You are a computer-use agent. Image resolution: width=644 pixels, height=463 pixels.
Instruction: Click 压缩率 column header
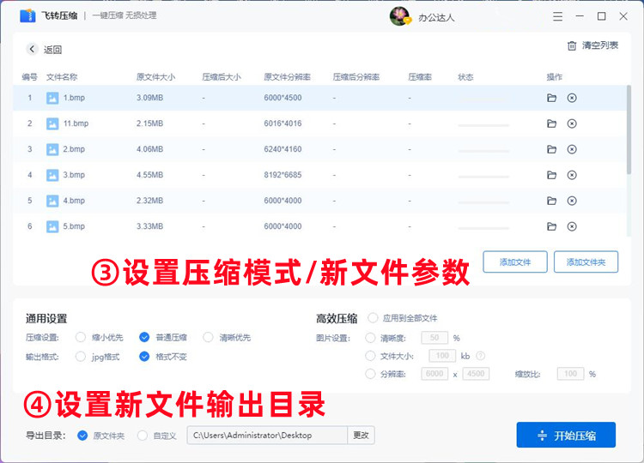tap(420, 76)
